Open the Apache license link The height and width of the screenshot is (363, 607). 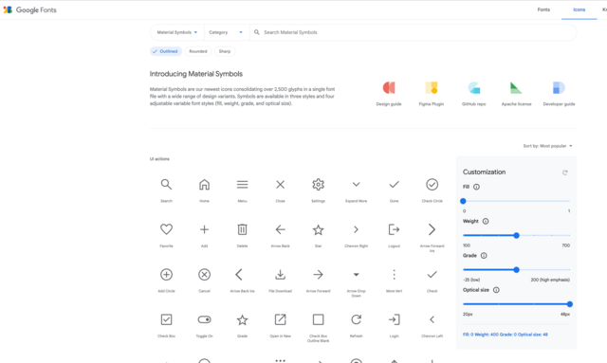click(x=516, y=94)
